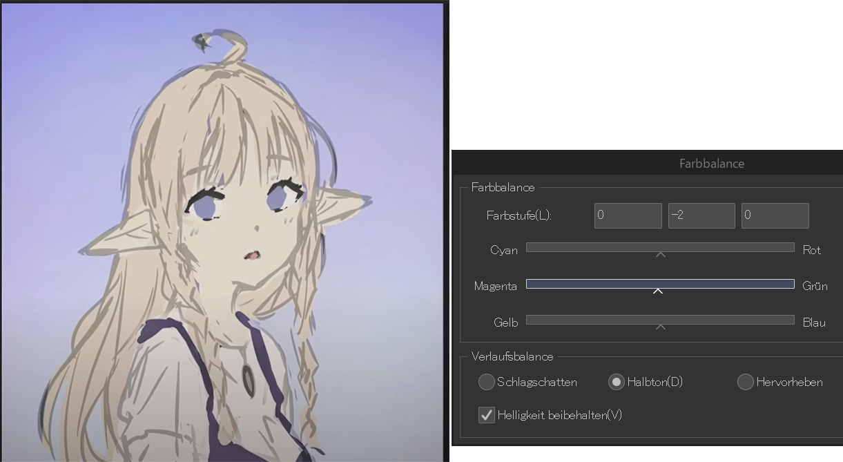Select the Schlagschatten radio button
Image resolution: width=843 pixels, height=462 pixels.
point(487,382)
